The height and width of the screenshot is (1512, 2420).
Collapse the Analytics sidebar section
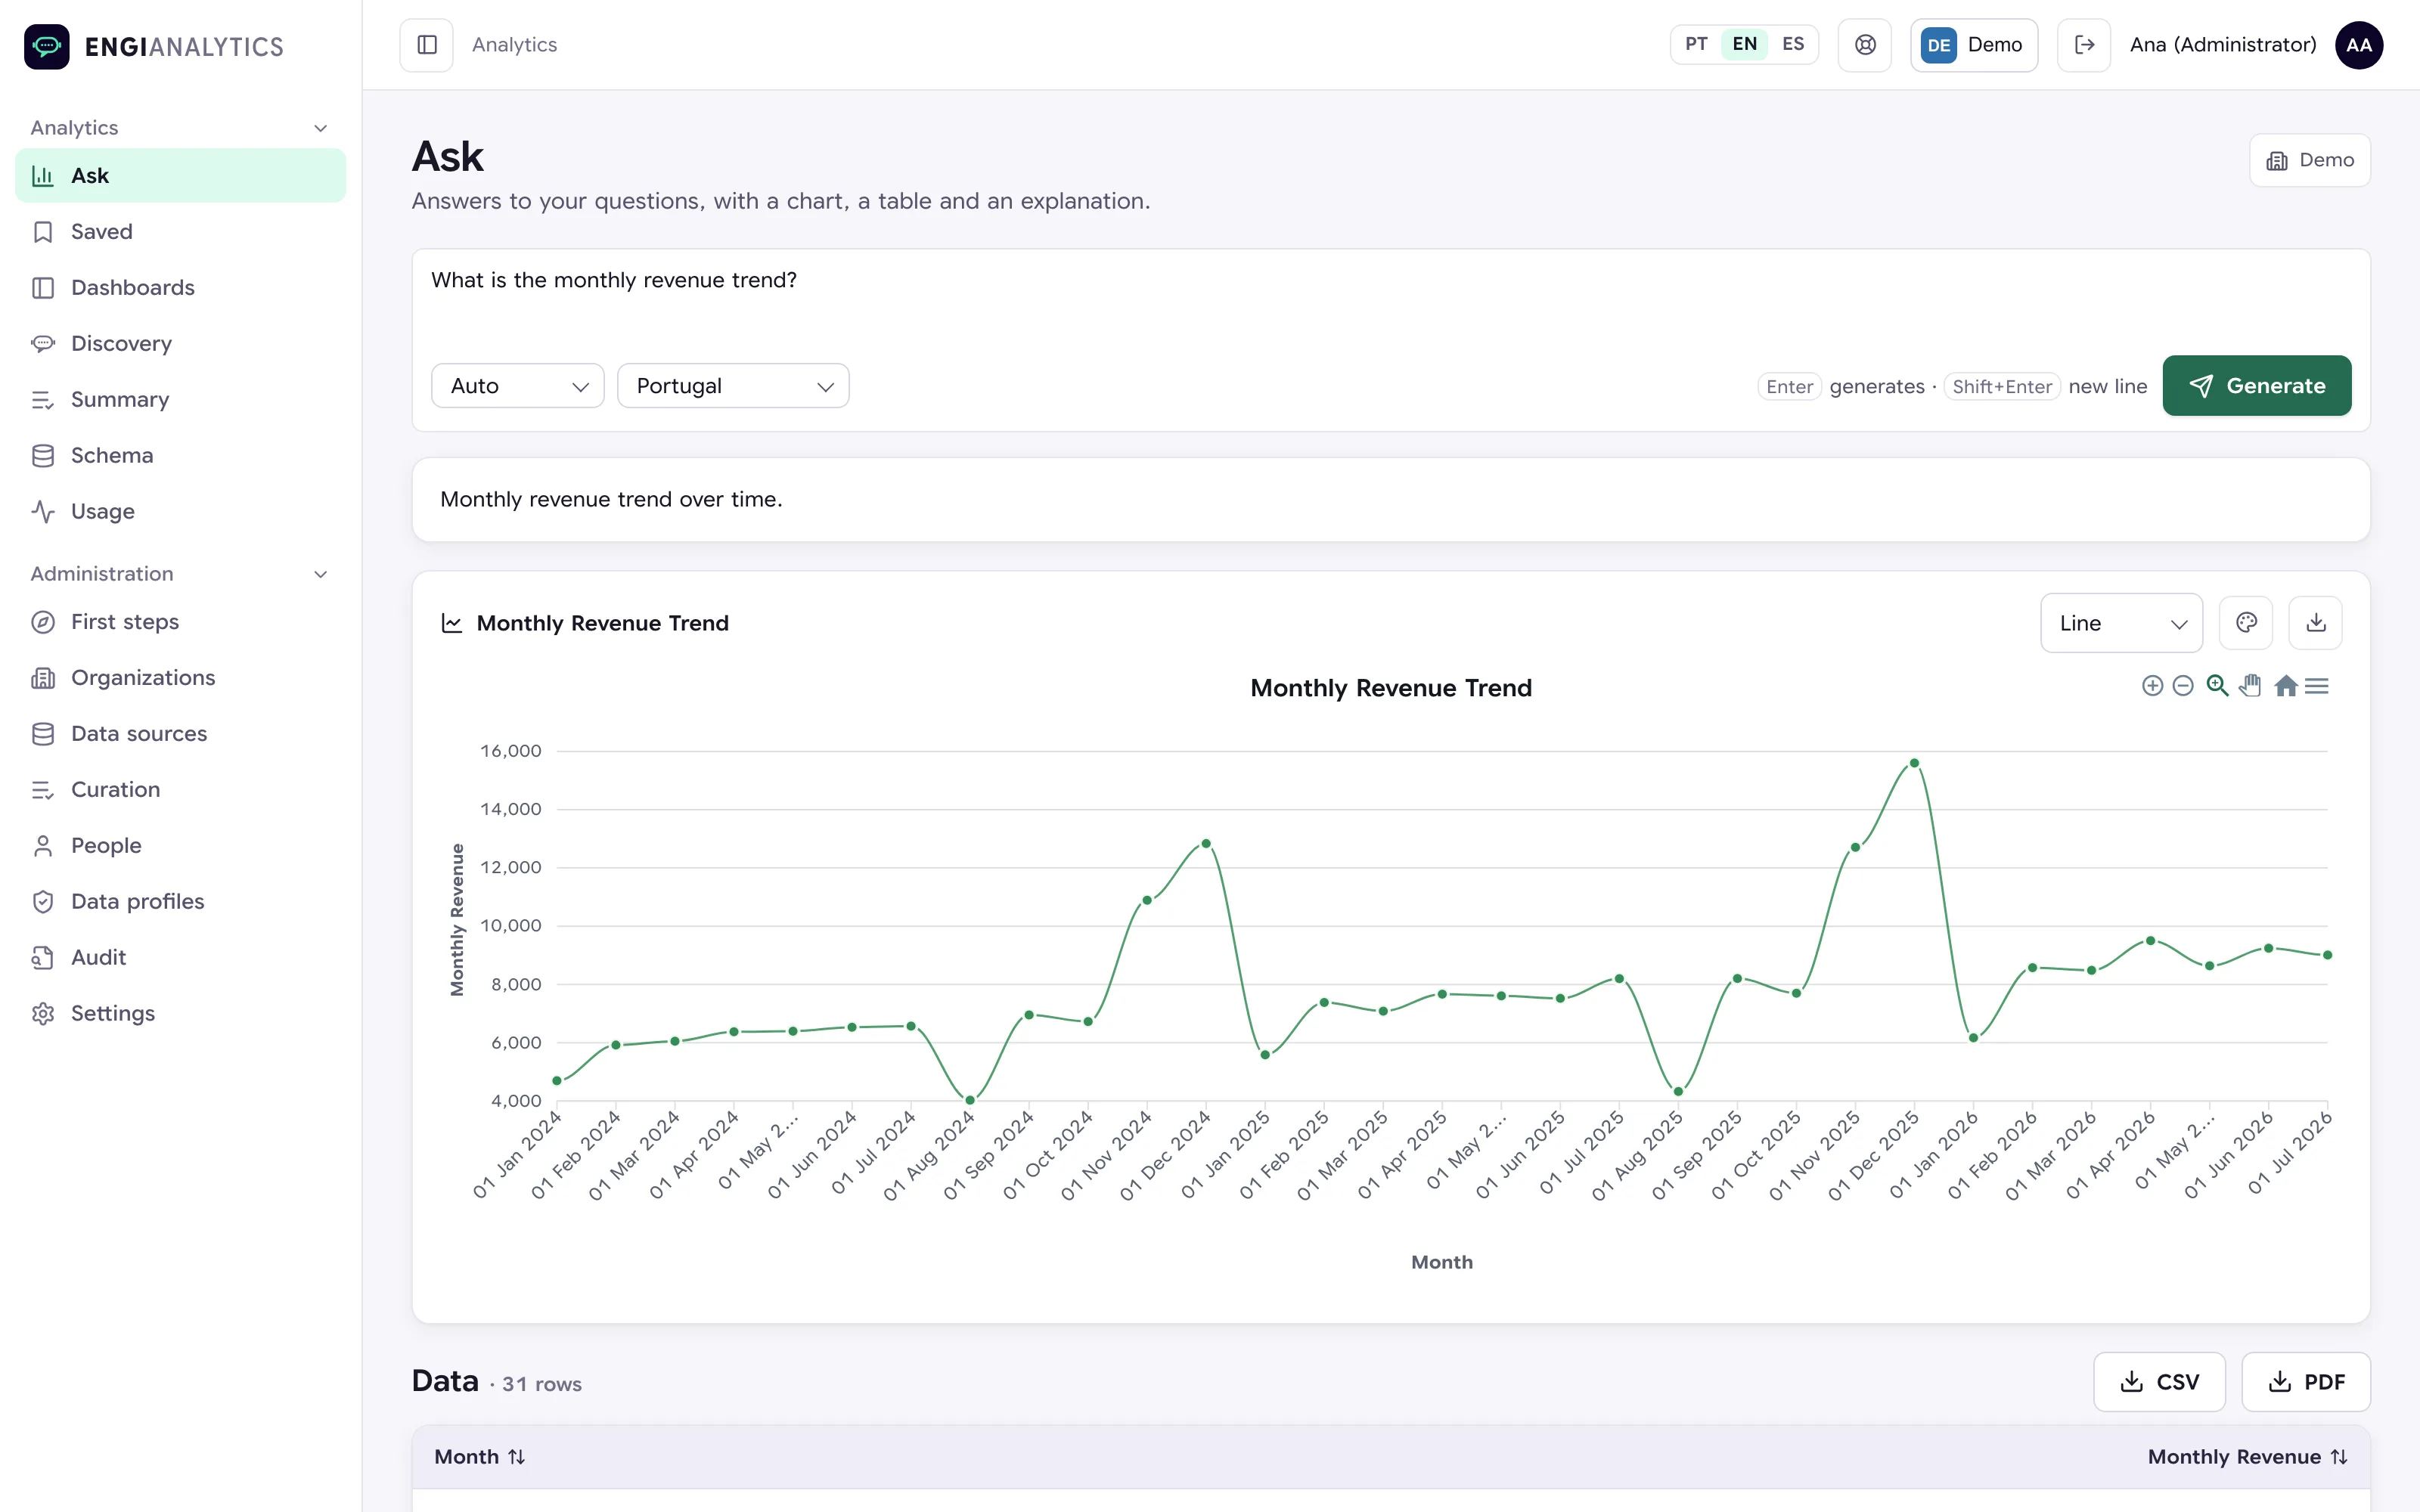pos(180,128)
